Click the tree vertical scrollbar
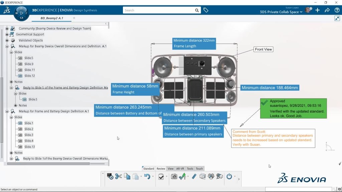The width and height of the screenshot is (342, 192). (x=2, y=110)
